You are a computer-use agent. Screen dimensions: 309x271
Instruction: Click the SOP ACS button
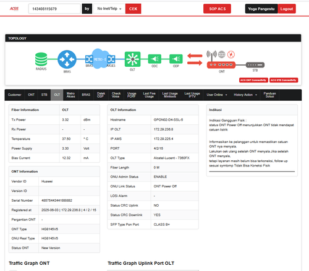[217, 9]
